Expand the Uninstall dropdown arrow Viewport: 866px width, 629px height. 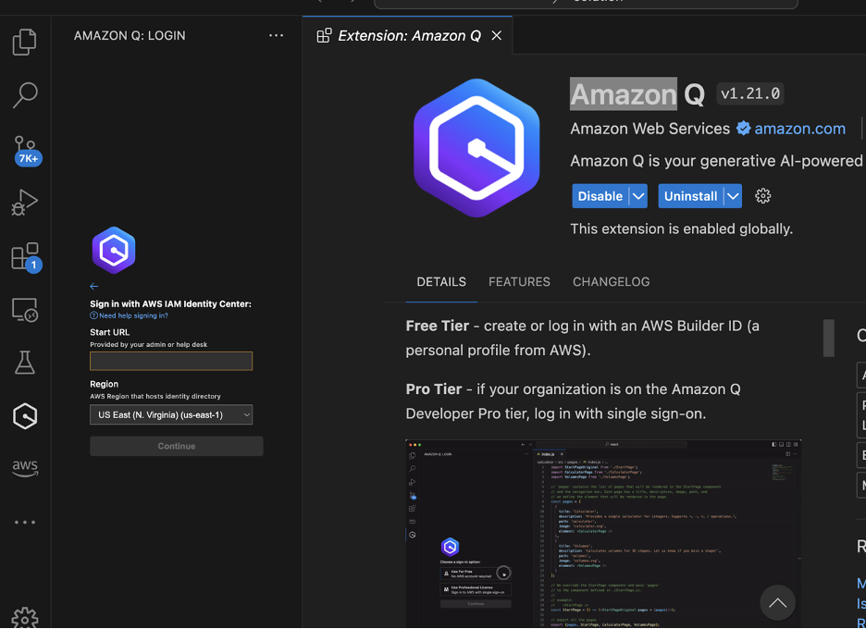[733, 196]
